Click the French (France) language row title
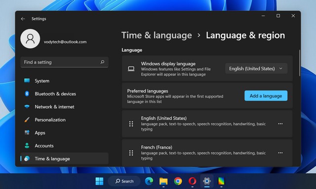 pos(157,148)
